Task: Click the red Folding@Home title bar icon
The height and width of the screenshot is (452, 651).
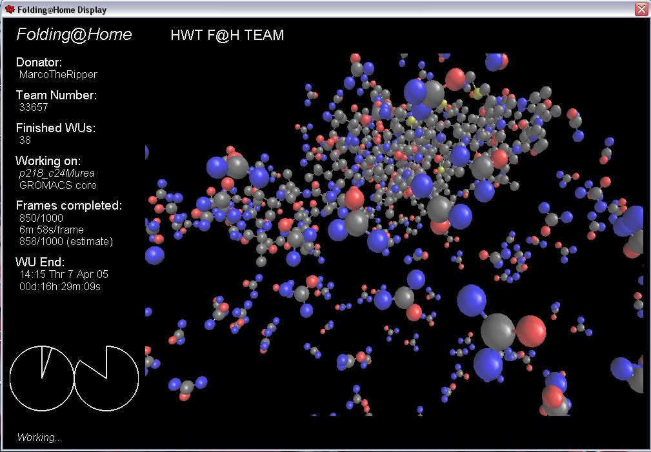Action: click(10, 9)
